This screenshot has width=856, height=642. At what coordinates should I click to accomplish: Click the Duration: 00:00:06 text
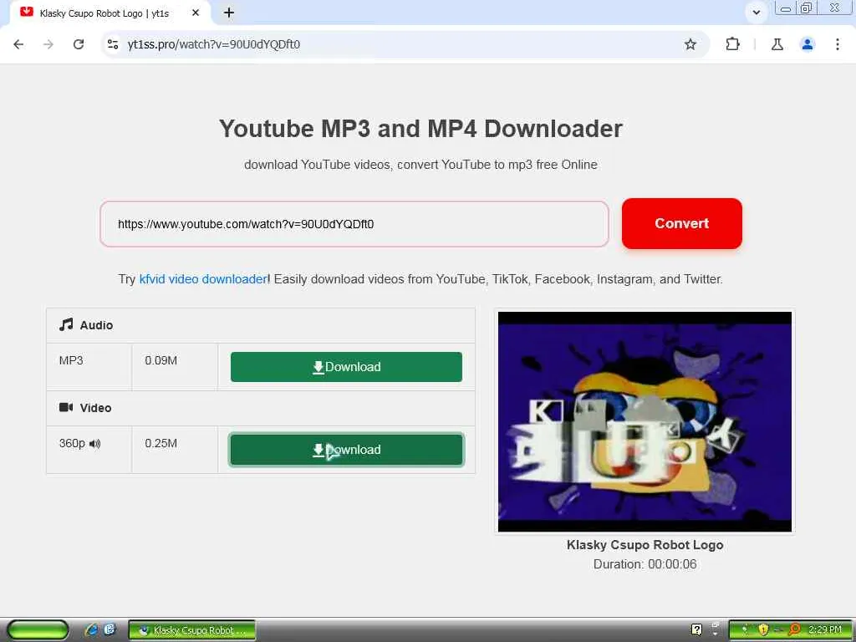[645, 564]
